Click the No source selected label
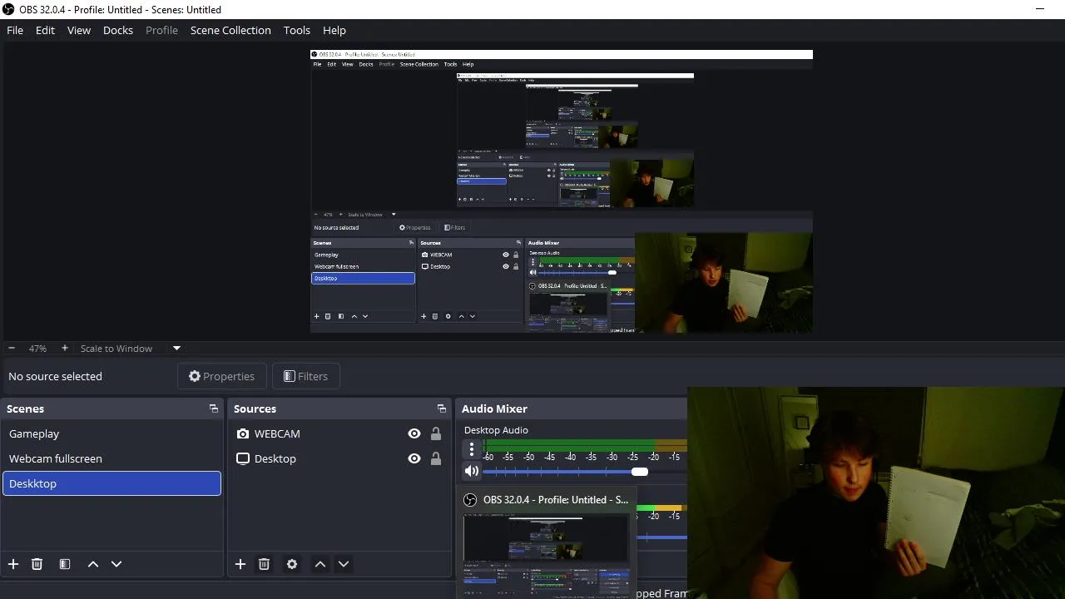 [x=55, y=376]
